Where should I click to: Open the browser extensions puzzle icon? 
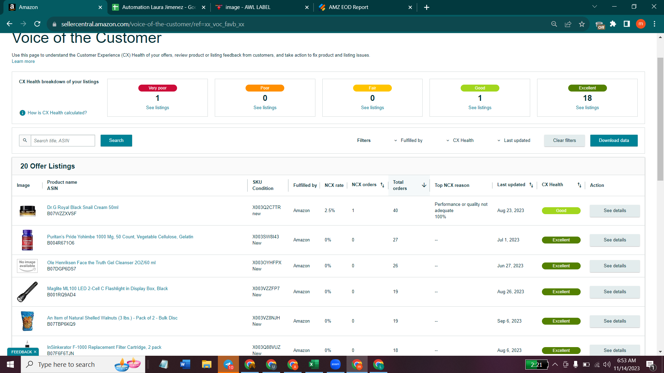613,24
